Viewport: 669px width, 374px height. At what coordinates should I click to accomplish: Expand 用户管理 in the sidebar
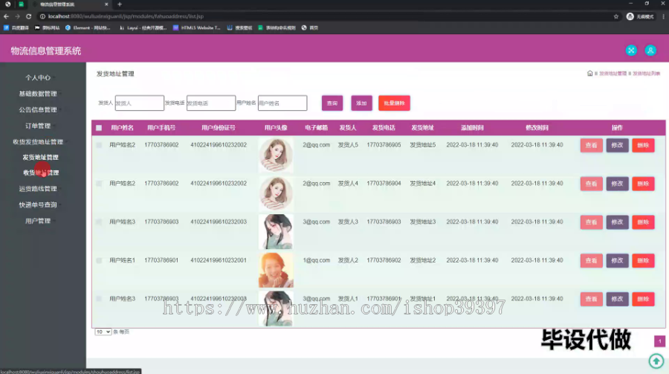pos(38,221)
